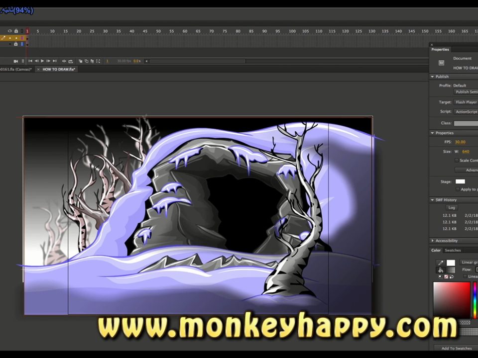The width and height of the screenshot is (478, 358).
Task: Step forward one frame in the timeline
Action: (48, 61)
